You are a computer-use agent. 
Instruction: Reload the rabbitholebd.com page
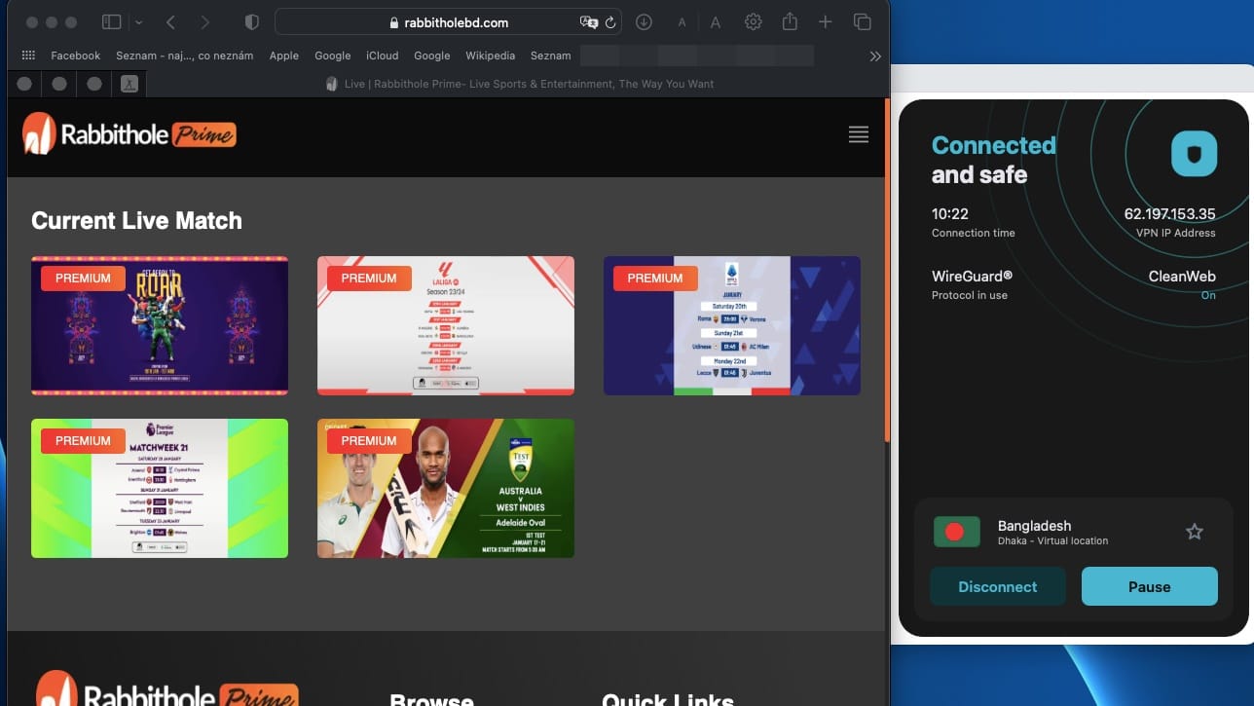(x=610, y=21)
